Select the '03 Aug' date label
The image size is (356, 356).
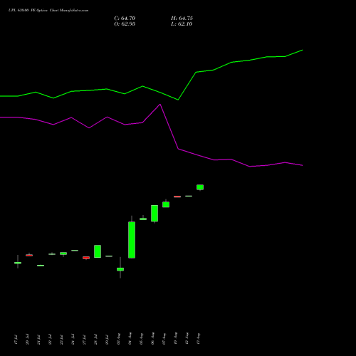118,339
